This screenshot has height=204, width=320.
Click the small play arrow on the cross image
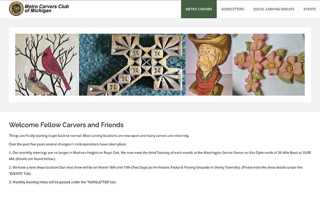pyautogui.click(x=91, y=89)
